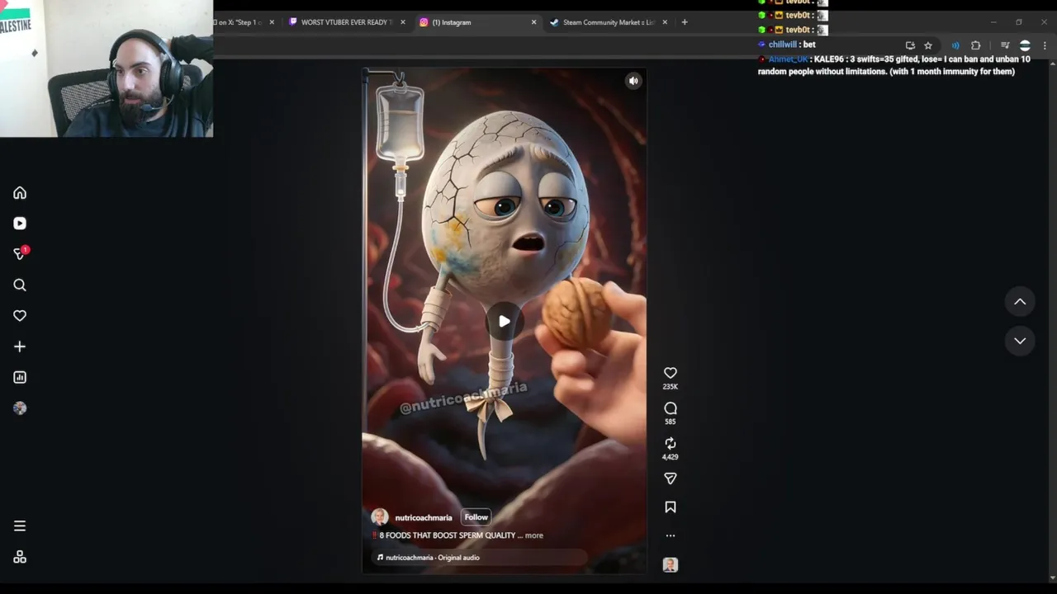The height and width of the screenshot is (594, 1057).
Task: Share the reel via send icon
Action: (671, 478)
